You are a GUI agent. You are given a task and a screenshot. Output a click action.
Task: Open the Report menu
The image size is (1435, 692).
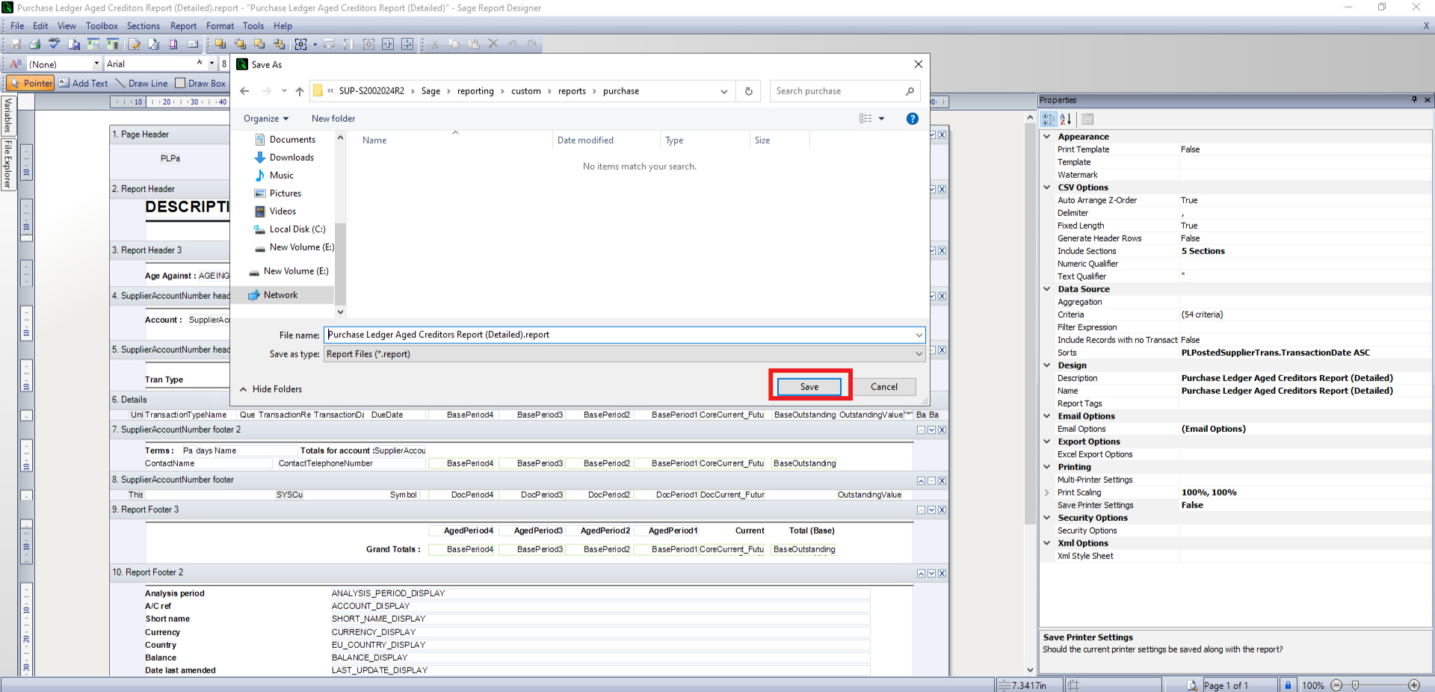[184, 25]
